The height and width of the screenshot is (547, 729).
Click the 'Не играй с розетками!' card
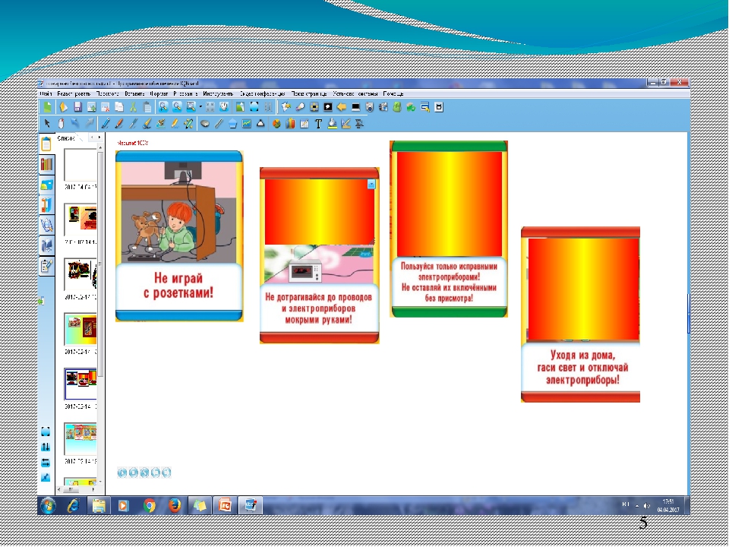179,236
